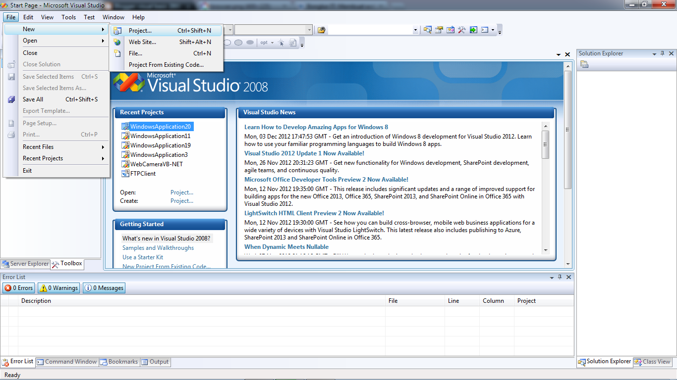
Task: Toggle auto-hide pin on Solution Explorer
Action: click(663, 53)
